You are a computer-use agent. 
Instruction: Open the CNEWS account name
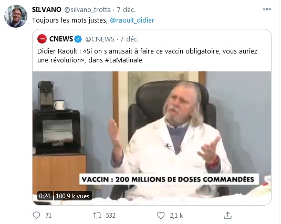coord(61,39)
